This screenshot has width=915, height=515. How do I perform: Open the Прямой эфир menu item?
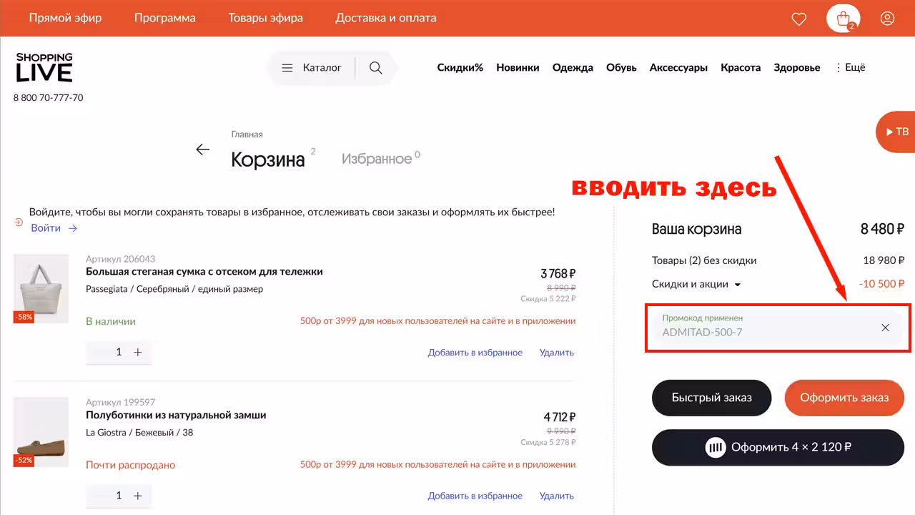click(65, 18)
